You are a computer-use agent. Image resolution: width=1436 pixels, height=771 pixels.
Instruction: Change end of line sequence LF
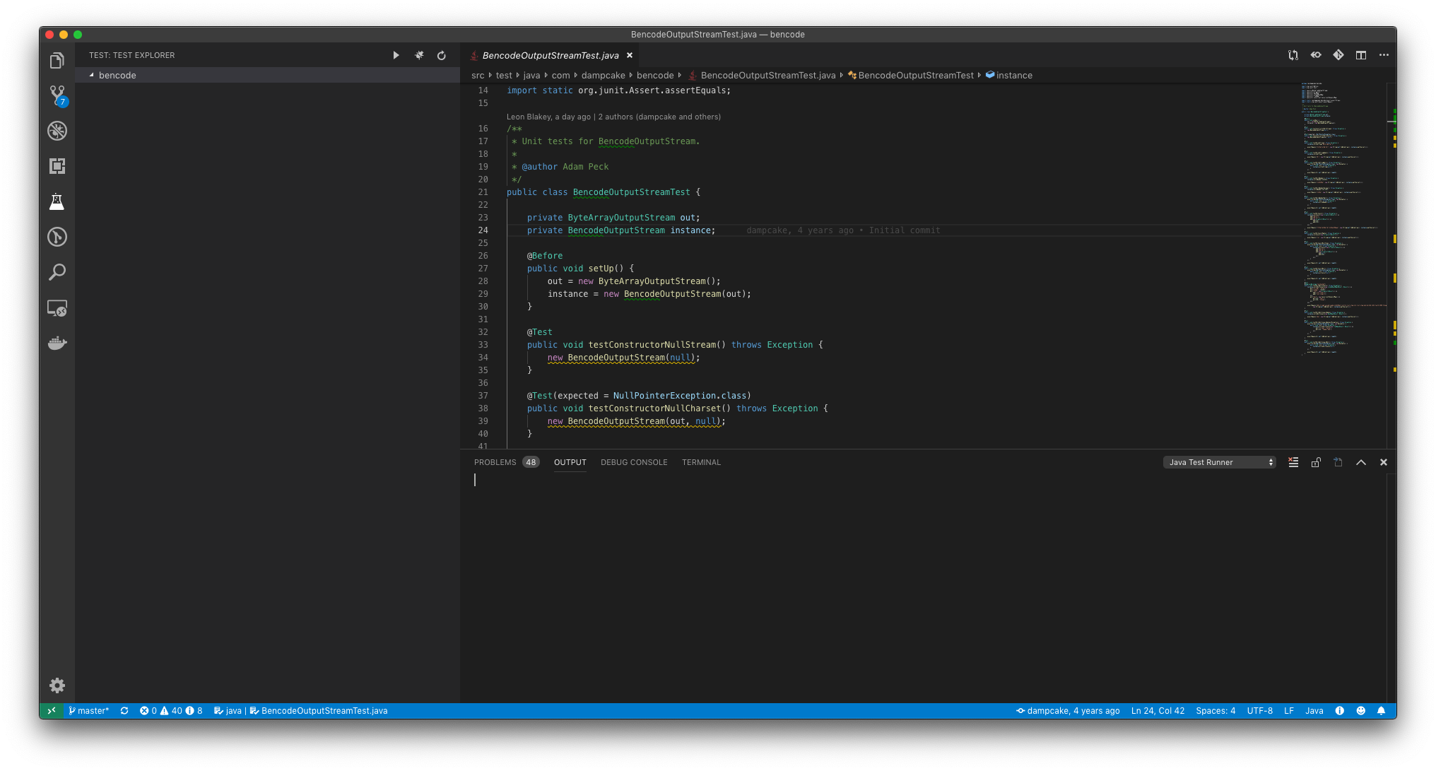pyautogui.click(x=1288, y=711)
